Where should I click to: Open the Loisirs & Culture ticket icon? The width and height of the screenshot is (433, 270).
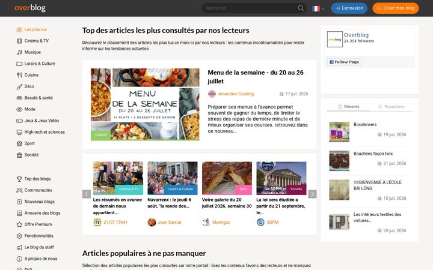19,64
